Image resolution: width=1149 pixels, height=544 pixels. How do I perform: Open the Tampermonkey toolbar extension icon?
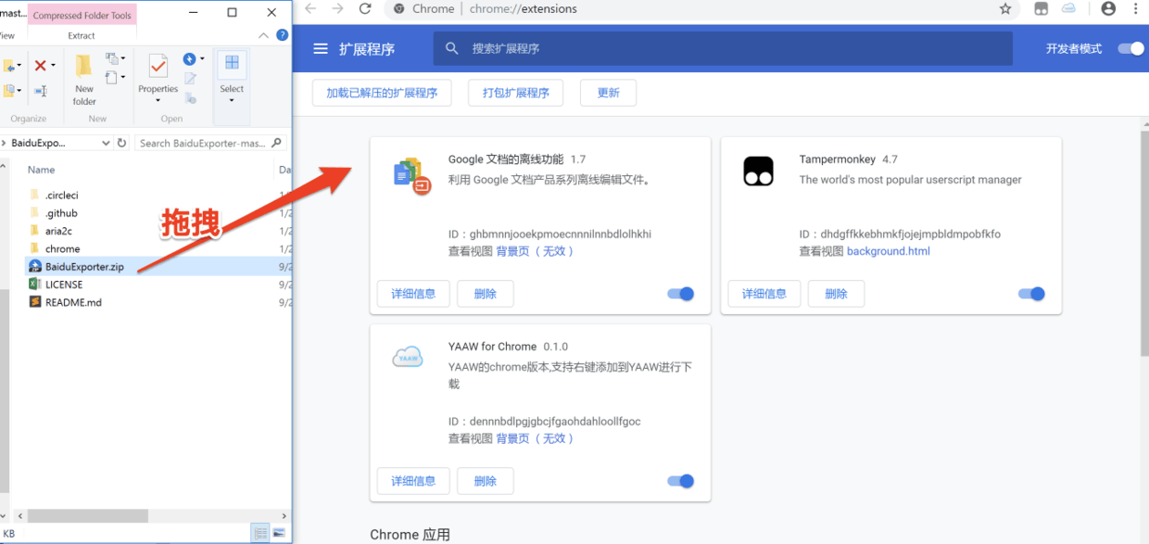point(1042,8)
